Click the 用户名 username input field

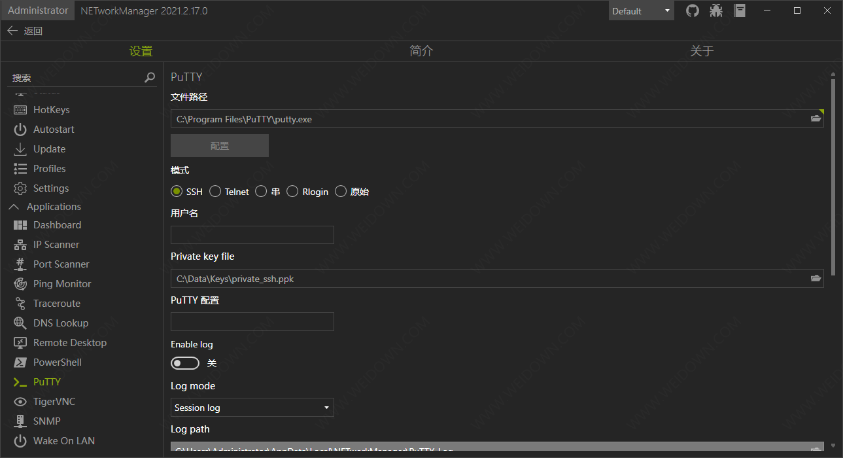point(252,235)
